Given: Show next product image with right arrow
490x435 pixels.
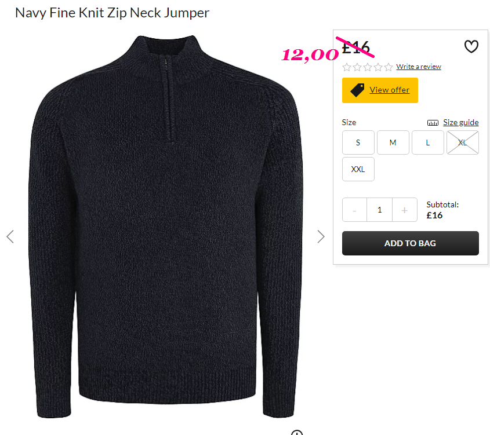Looking at the screenshot, I should tap(321, 236).
